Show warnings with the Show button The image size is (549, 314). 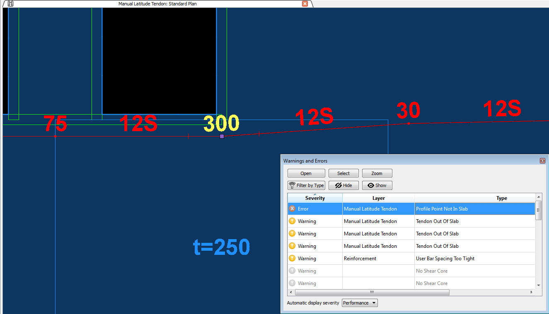377,185
